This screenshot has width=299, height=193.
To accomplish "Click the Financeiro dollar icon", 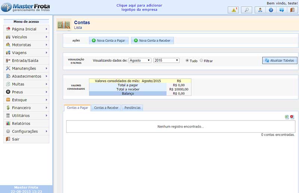I will (x=8, y=108).
